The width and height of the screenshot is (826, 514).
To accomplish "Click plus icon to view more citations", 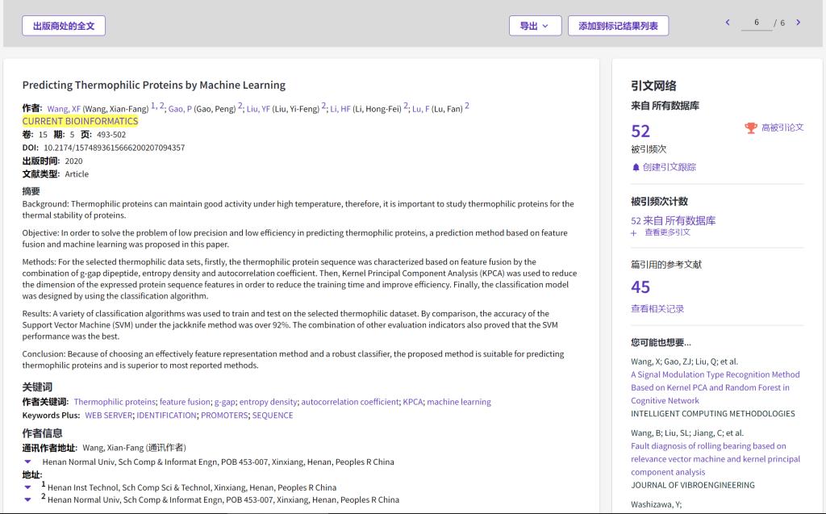I will (634, 233).
